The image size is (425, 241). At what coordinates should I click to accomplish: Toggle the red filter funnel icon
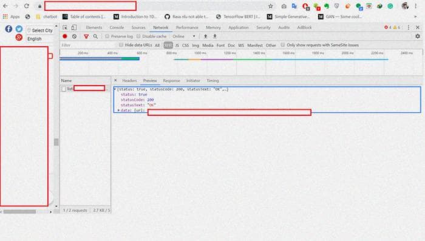point(86,36)
